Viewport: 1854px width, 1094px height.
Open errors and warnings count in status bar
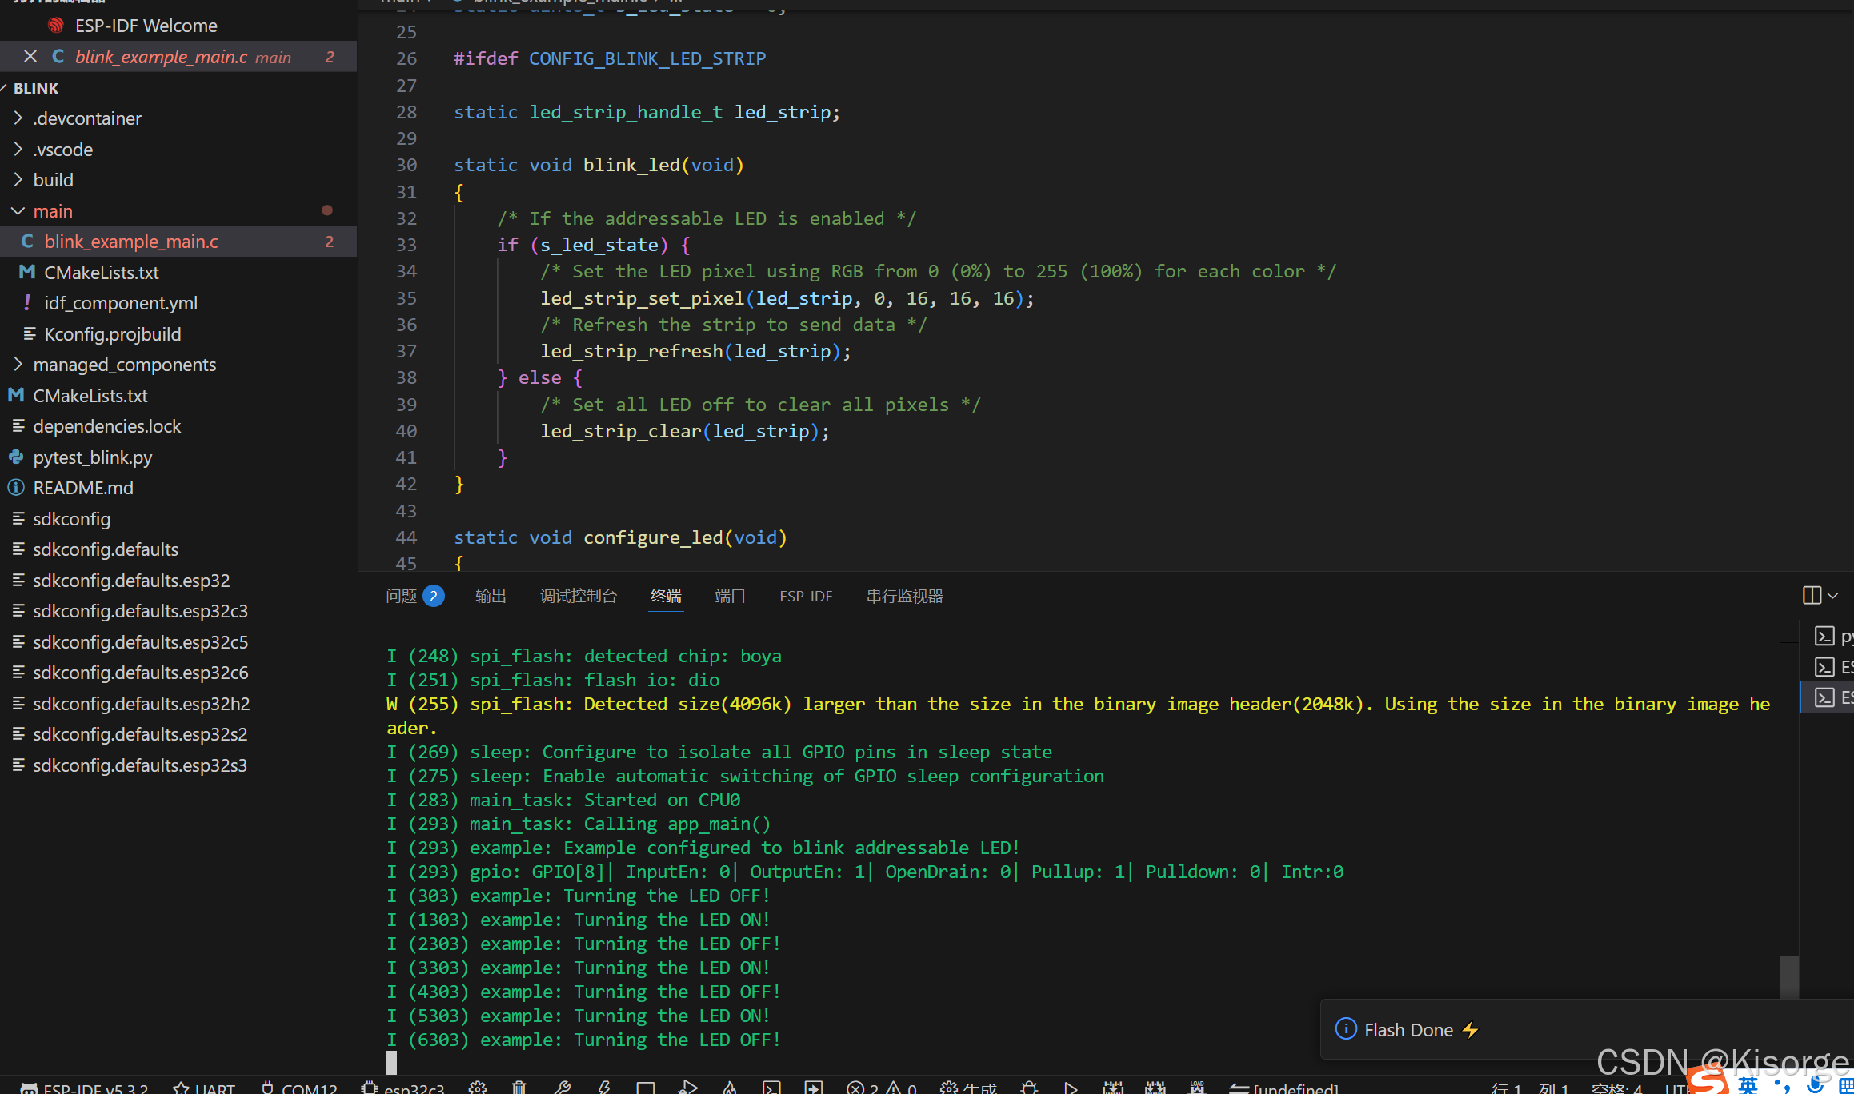click(x=882, y=1088)
